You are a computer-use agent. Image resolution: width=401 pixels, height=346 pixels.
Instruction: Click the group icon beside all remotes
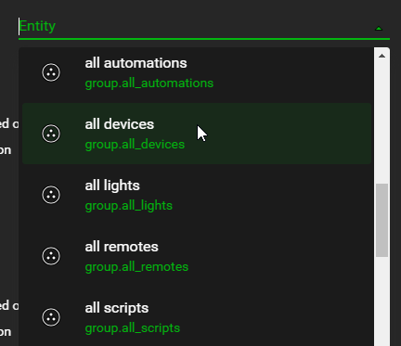point(51,256)
